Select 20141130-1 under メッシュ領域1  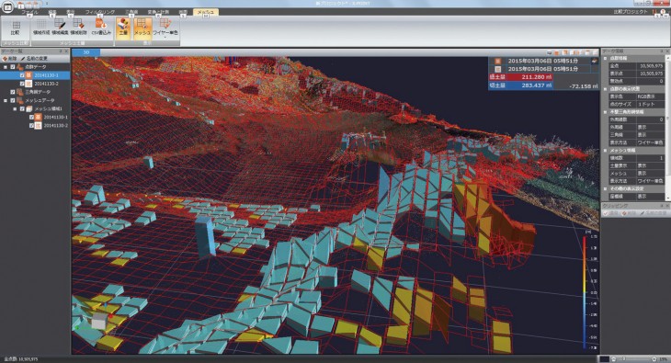55,117
